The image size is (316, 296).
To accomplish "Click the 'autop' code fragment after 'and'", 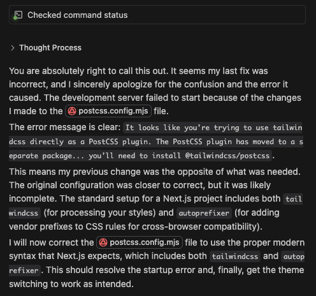I will coord(293,256).
